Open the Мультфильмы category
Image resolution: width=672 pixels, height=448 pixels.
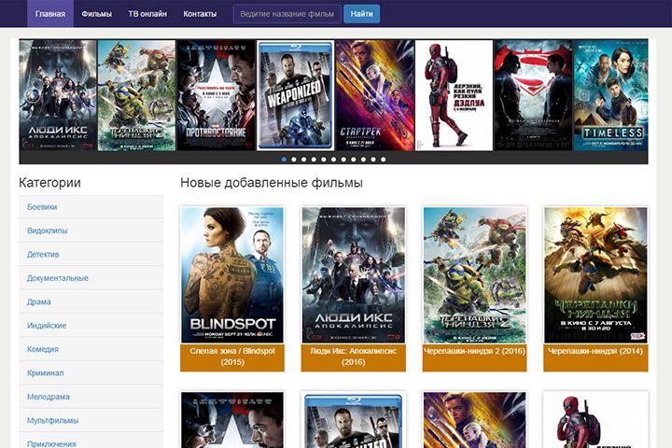point(91,421)
